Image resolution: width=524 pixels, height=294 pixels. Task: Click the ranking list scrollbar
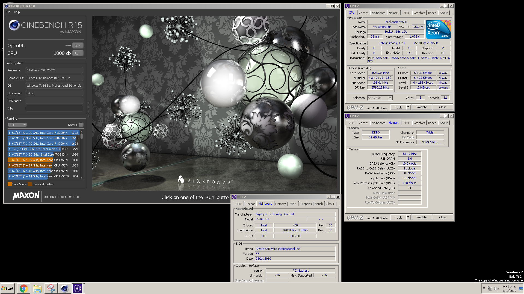point(81,154)
